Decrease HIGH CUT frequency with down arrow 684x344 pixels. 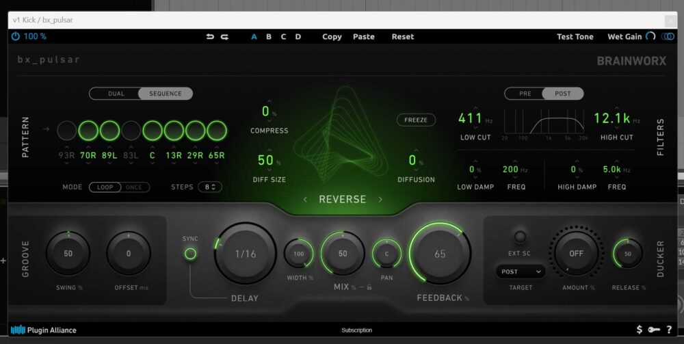(616, 129)
